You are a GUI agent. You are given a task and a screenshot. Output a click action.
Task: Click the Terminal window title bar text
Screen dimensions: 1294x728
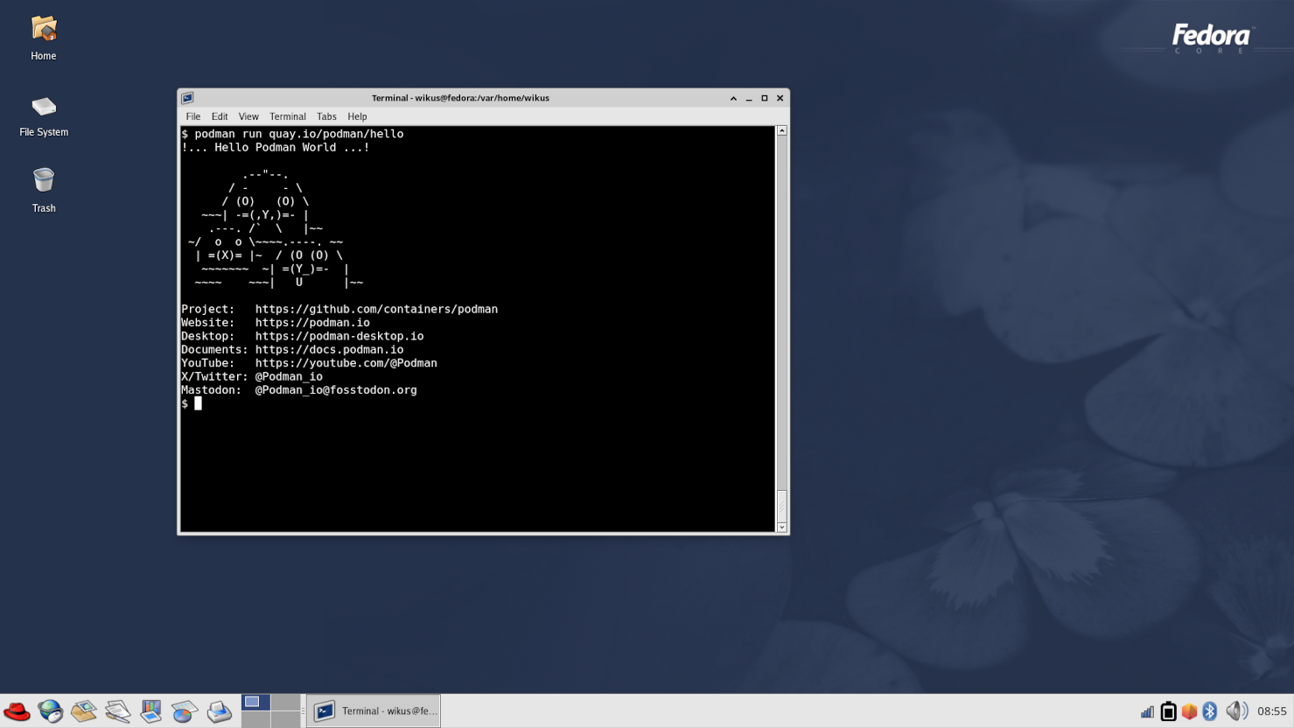coord(460,98)
